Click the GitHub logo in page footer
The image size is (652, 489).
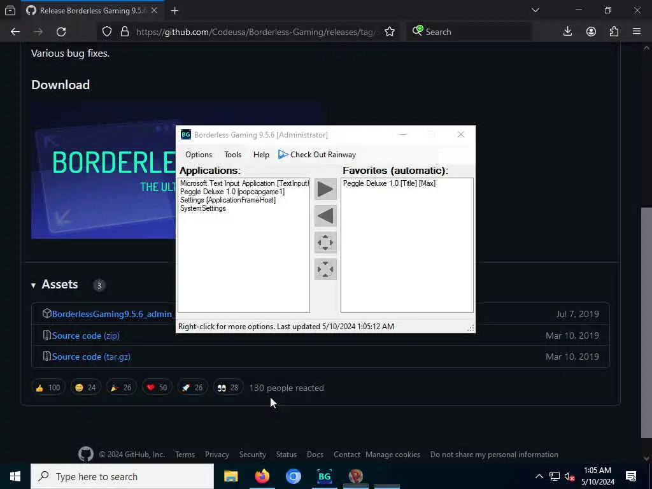click(86, 454)
